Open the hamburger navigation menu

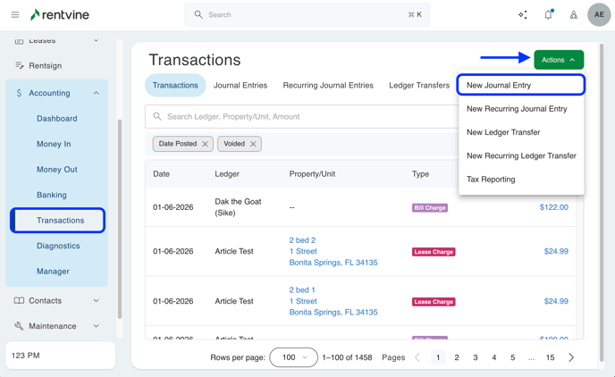(x=15, y=15)
